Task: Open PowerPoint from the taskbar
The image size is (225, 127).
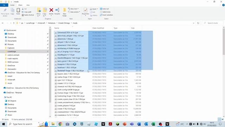Action: pos(124,124)
